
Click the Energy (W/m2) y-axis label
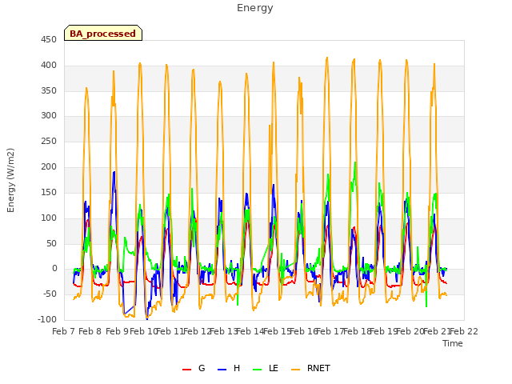point(10,180)
